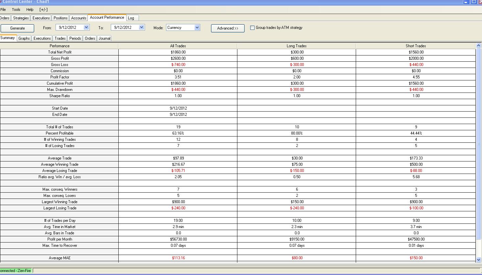Screen dimensions: 482x275
Task: Click the Average Trade value $97.89
Action: tap(178, 158)
